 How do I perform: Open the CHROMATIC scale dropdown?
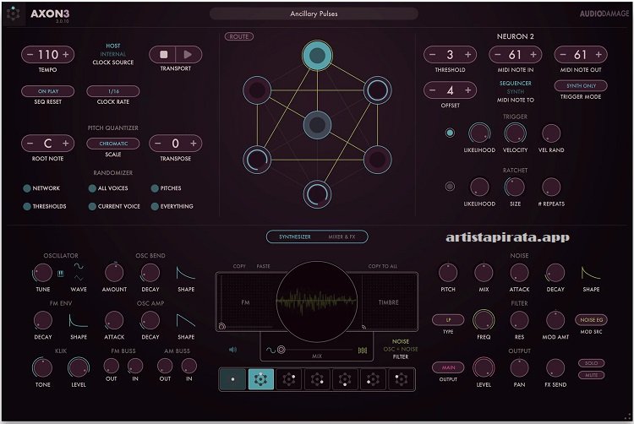pos(113,144)
